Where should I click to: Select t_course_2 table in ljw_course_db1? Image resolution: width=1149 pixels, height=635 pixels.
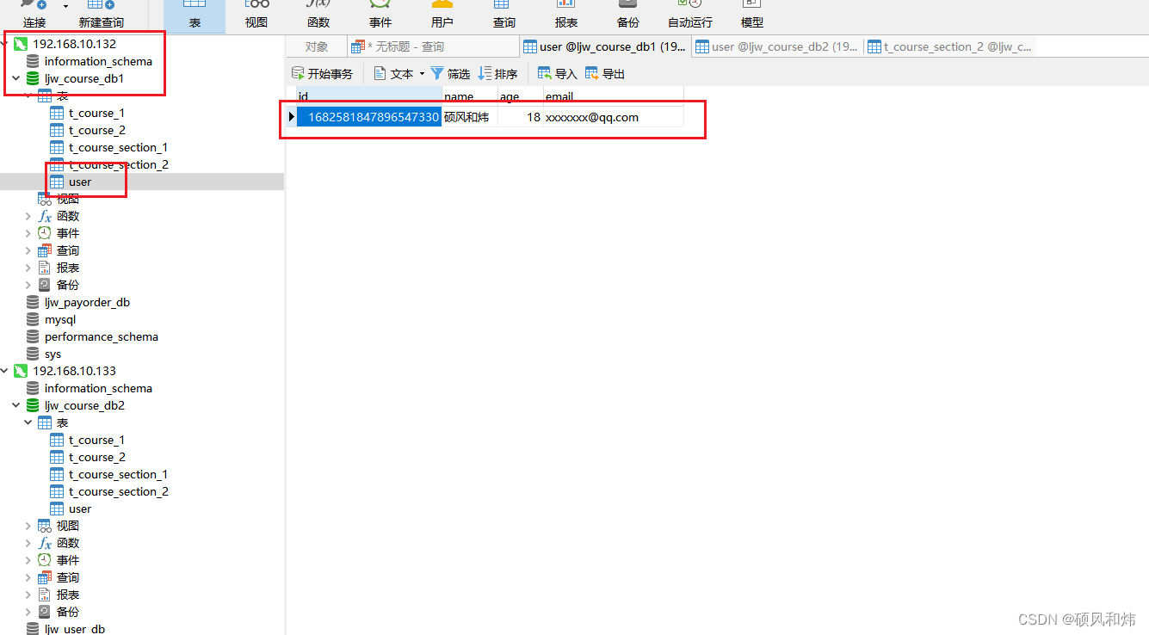point(96,130)
